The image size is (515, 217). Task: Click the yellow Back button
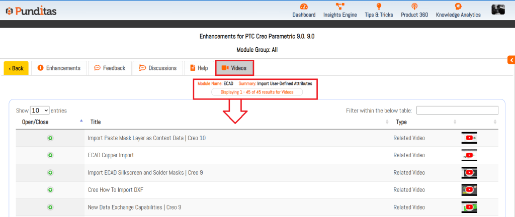pos(16,68)
